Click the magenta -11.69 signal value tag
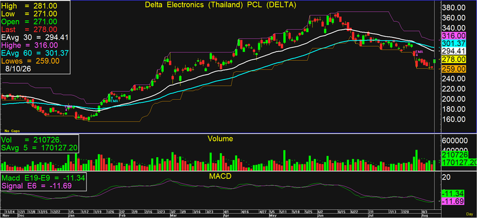 (x=454, y=201)
